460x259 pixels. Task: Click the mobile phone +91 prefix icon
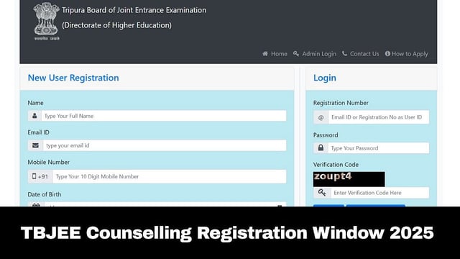40,176
